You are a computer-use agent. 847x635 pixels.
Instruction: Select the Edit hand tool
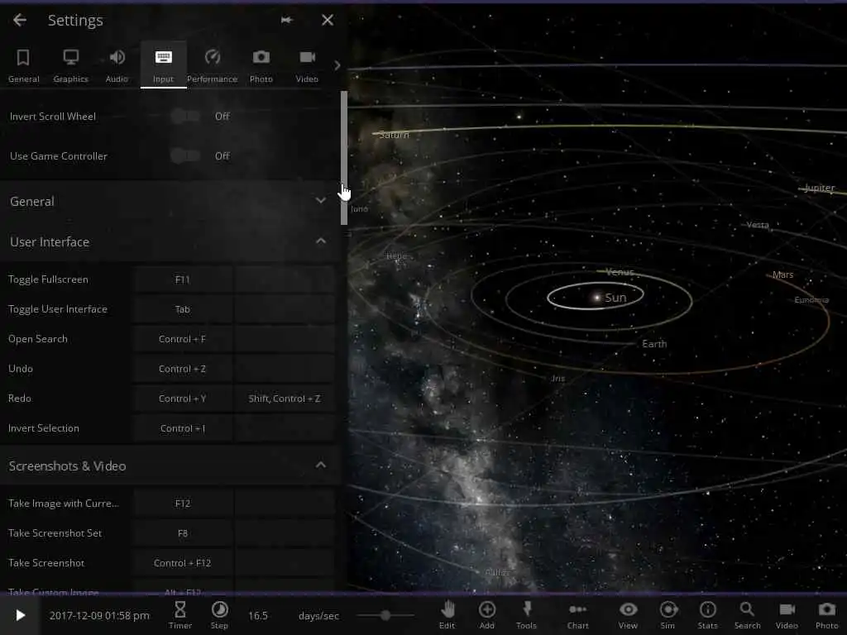pos(447,615)
